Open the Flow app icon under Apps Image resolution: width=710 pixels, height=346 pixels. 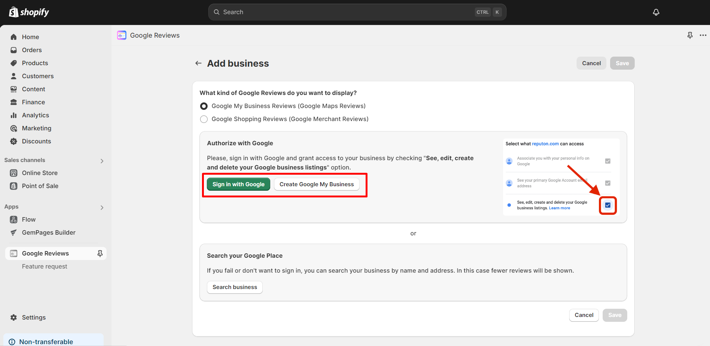pyautogui.click(x=13, y=219)
